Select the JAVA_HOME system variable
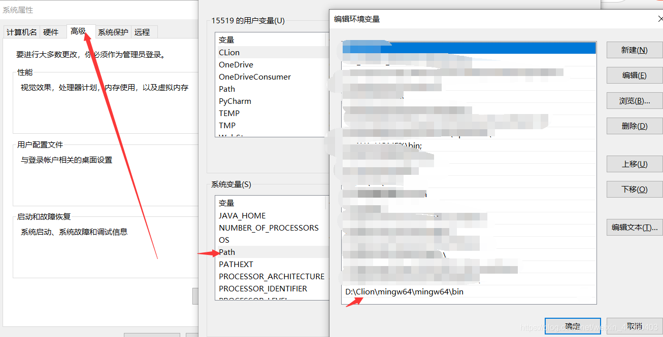 [x=241, y=215]
